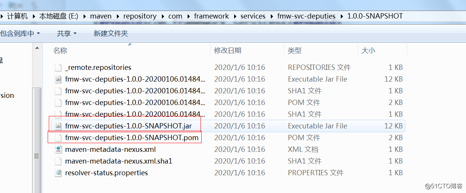Click the 1 KB size of maven-metadata-nexus.xml
Image resolution: width=466 pixels, height=193 pixels.
[396, 150]
